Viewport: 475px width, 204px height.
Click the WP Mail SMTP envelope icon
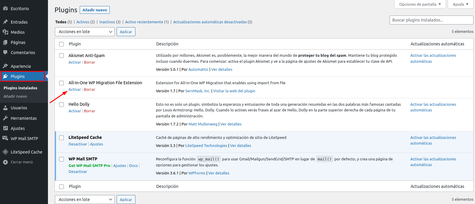[5, 139]
